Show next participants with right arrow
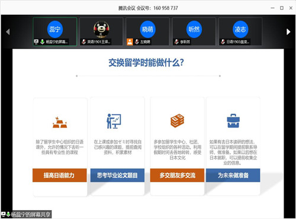The height and width of the screenshot is (219, 296). coord(288,31)
